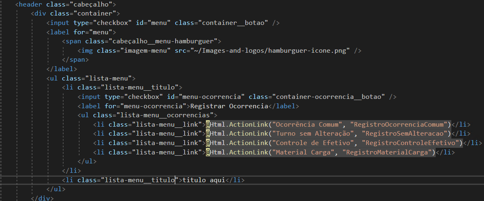
Task: Click the "Ocorrência Comum" ActionLink string
Action: (309, 124)
